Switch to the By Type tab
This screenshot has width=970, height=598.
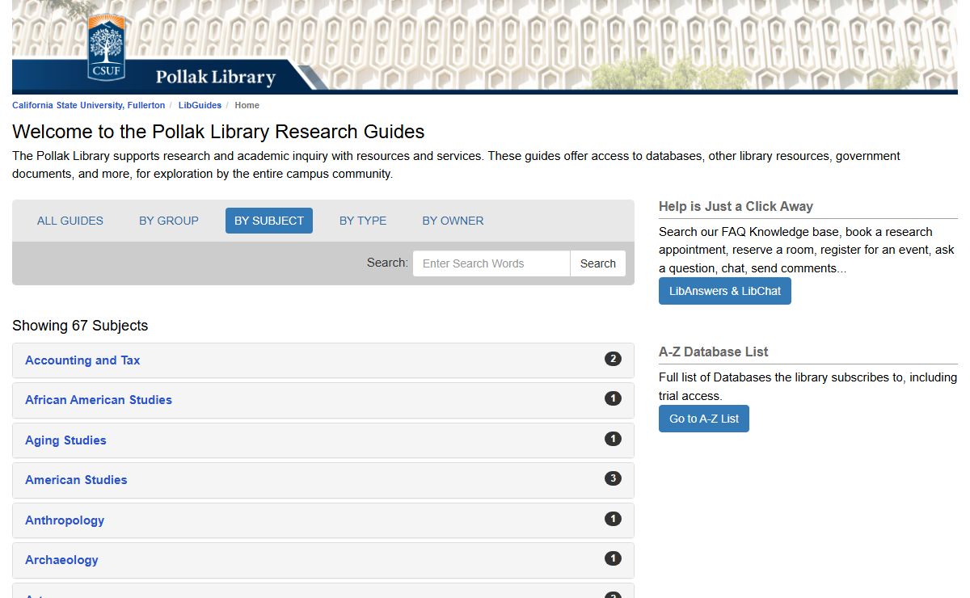(x=363, y=221)
